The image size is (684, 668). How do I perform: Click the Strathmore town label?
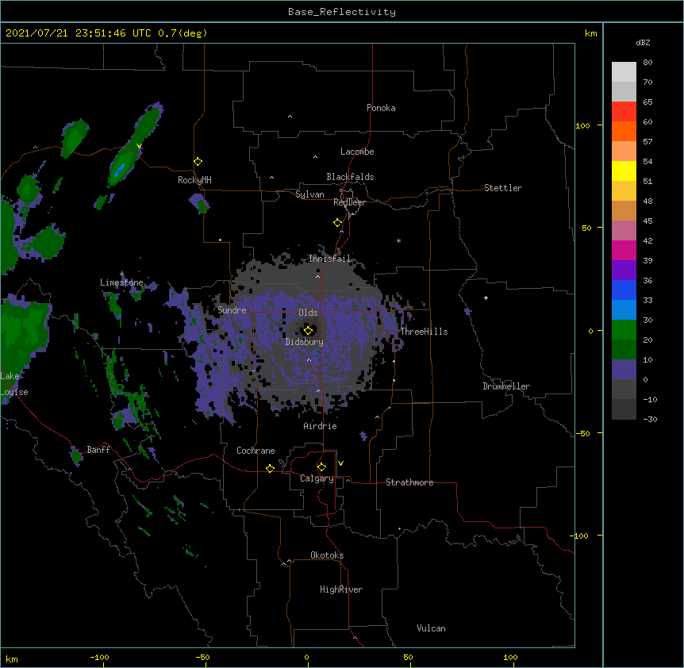tap(409, 482)
